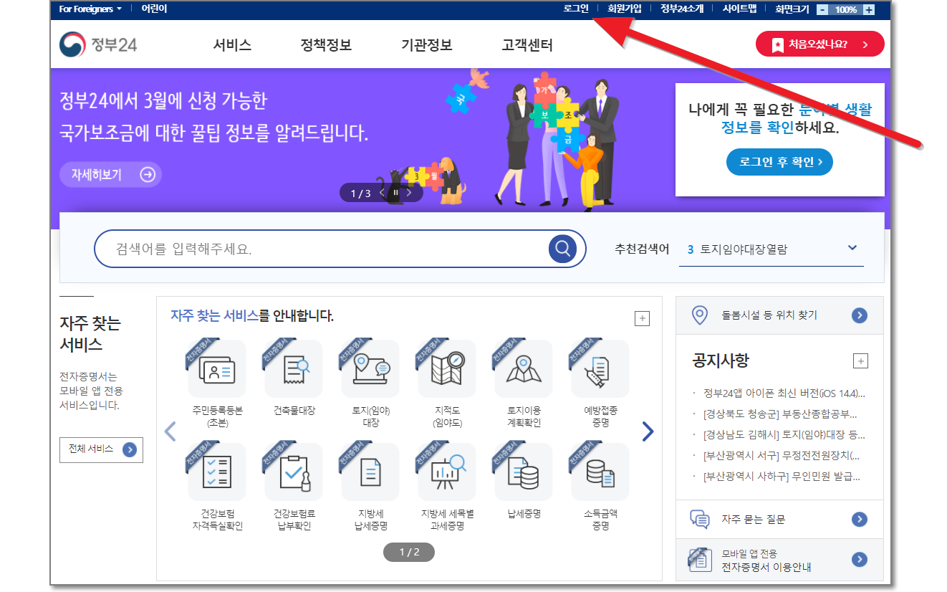Click the 처음오셨나요? button

pyautogui.click(x=820, y=44)
